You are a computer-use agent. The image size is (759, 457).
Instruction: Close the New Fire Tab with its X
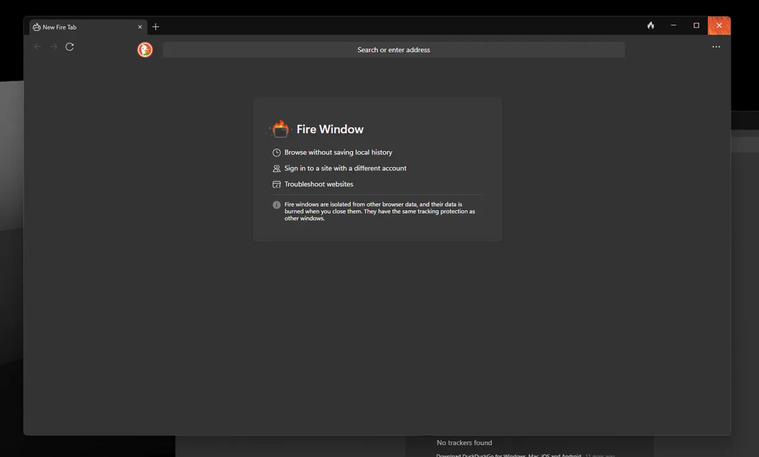[x=140, y=27]
